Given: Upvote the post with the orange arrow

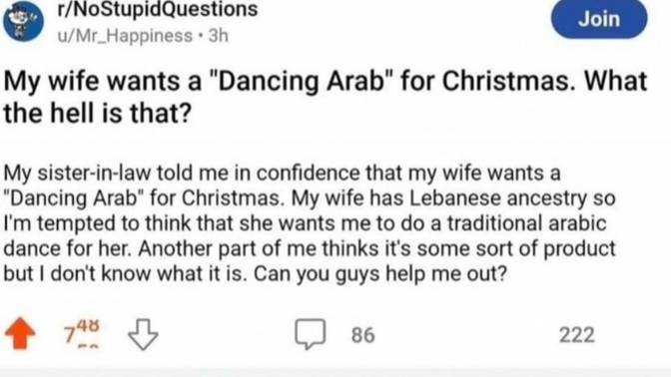Looking at the screenshot, I should 20,333.
